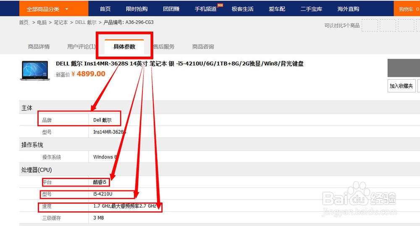Open 海外直购 section
The height and width of the screenshot is (226, 420).
click(x=348, y=9)
